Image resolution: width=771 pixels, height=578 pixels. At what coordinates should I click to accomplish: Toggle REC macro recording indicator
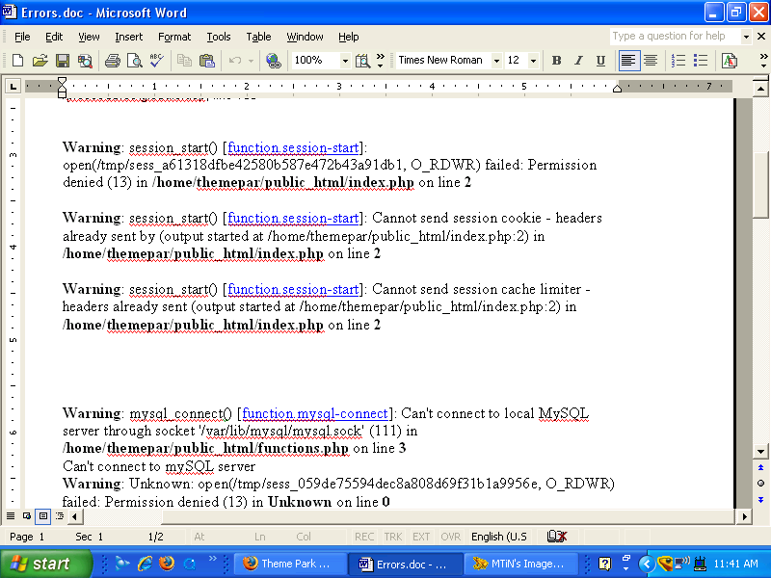(x=364, y=537)
